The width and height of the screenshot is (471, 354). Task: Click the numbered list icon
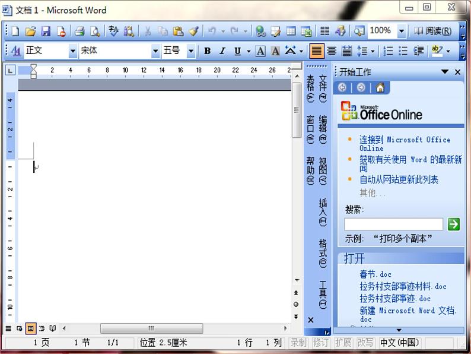click(x=389, y=51)
